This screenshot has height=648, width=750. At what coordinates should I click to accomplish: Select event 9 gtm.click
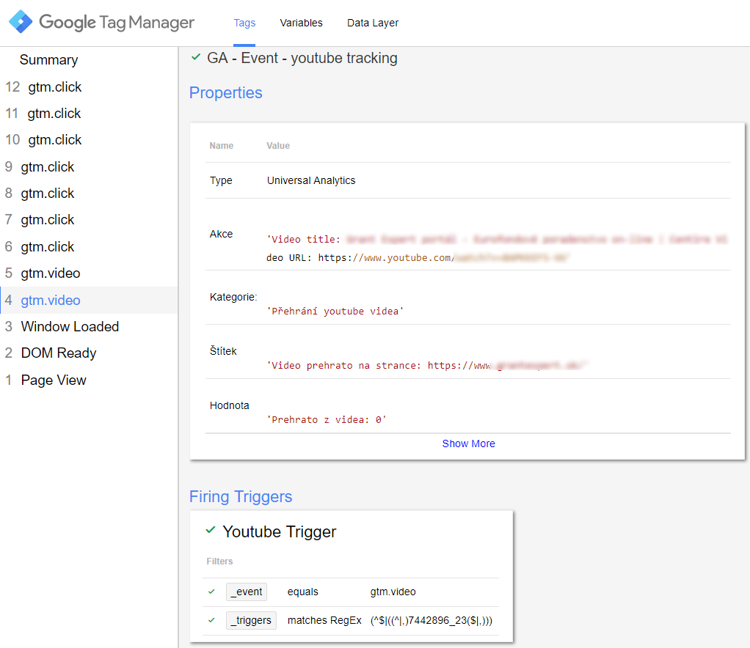pos(89,167)
